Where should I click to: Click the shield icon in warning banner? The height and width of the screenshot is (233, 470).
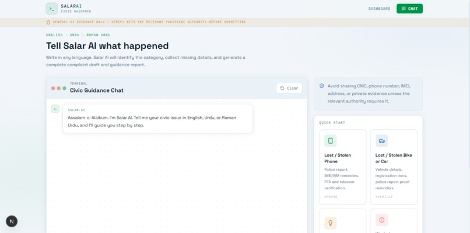coord(48,22)
